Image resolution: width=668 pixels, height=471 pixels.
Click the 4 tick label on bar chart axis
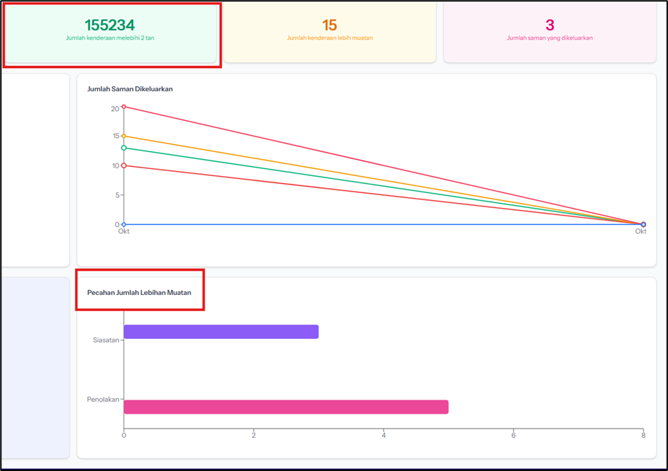point(384,435)
